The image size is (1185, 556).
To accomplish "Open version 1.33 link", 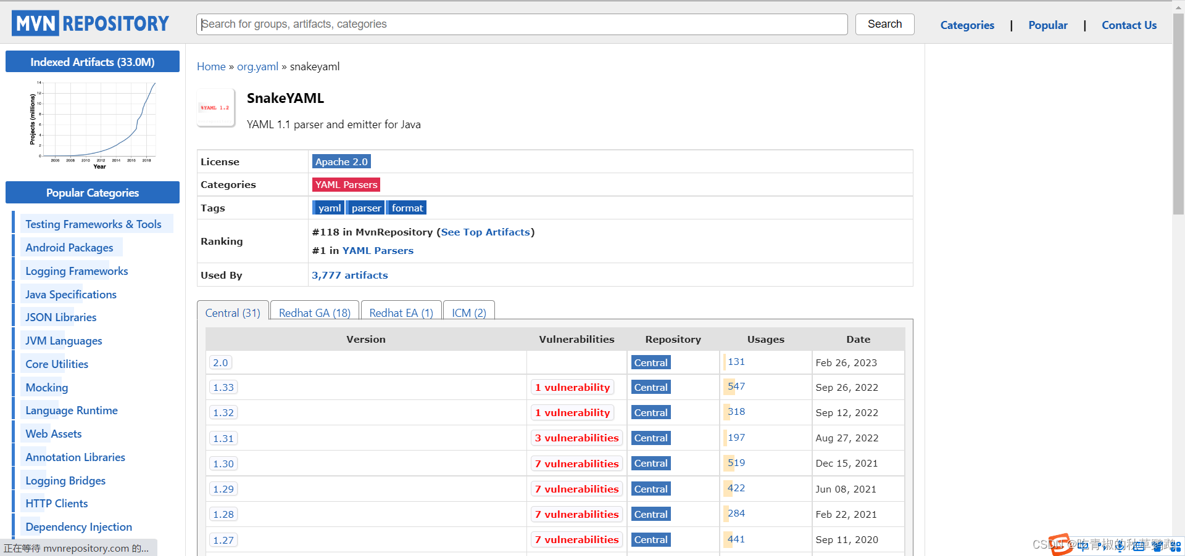I will point(223,387).
